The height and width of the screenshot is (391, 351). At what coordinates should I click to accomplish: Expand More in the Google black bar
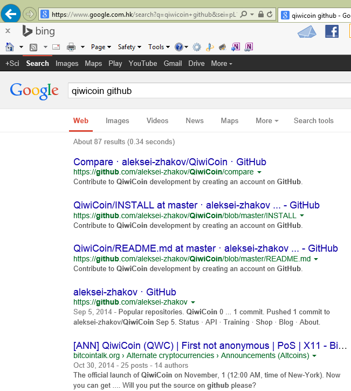(221, 63)
